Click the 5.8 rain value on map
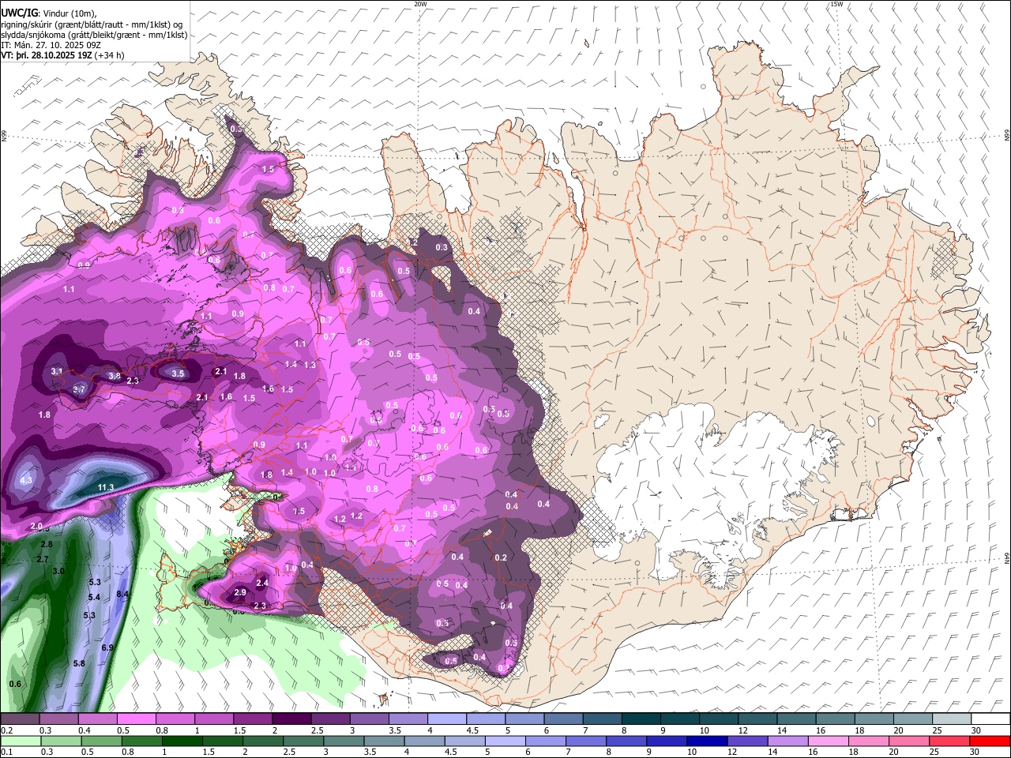Viewport: 1011px width, 758px height. click(x=79, y=664)
